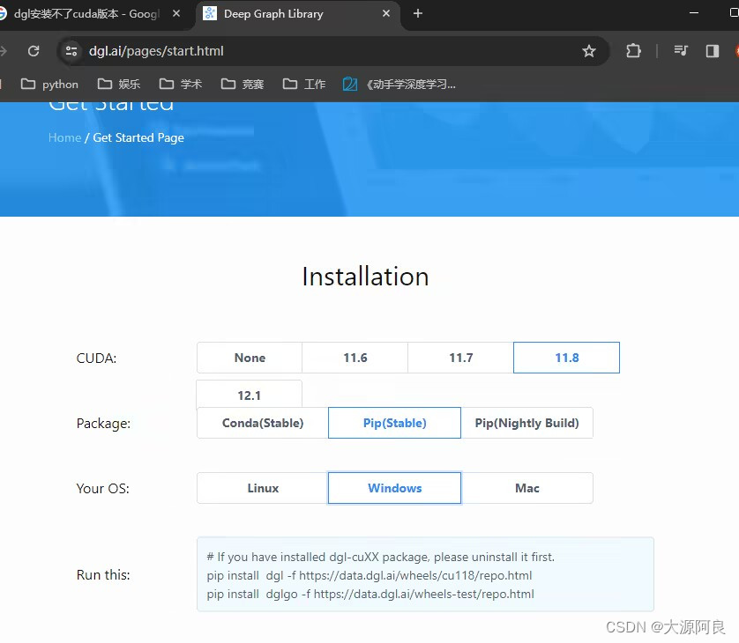Click inside the address bar
The image size is (739, 643).
[265, 51]
